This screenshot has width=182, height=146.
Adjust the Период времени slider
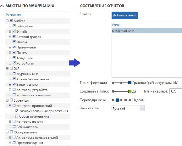tap(122, 100)
